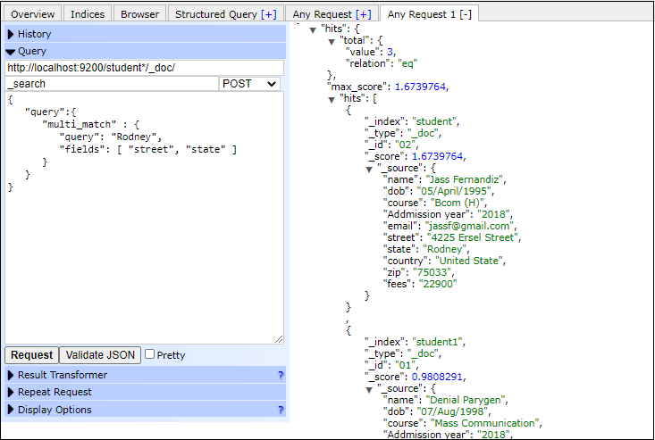Expand the Result Transformer section
The image size is (655, 440).
pos(146,375)
